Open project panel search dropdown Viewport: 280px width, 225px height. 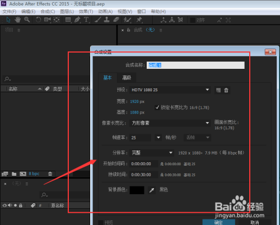tap(7, 79)
